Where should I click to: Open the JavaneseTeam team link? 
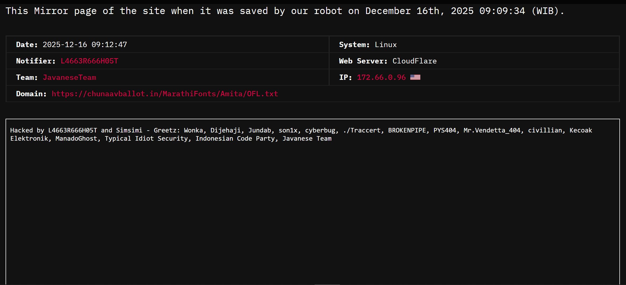pos(70,77)
